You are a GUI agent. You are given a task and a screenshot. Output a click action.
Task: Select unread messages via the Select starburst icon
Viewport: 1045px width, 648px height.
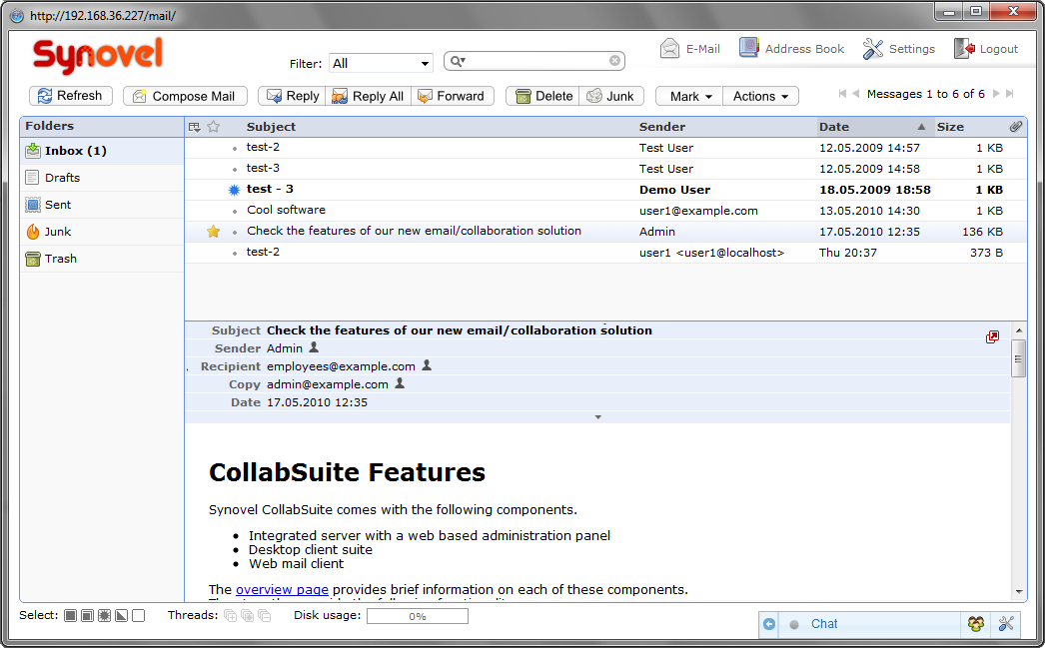pos(105,616)
